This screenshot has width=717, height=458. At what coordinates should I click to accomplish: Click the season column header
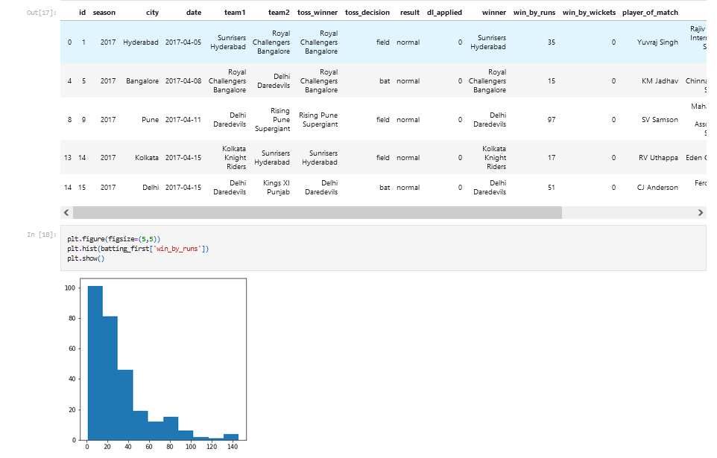click(104, 13)
